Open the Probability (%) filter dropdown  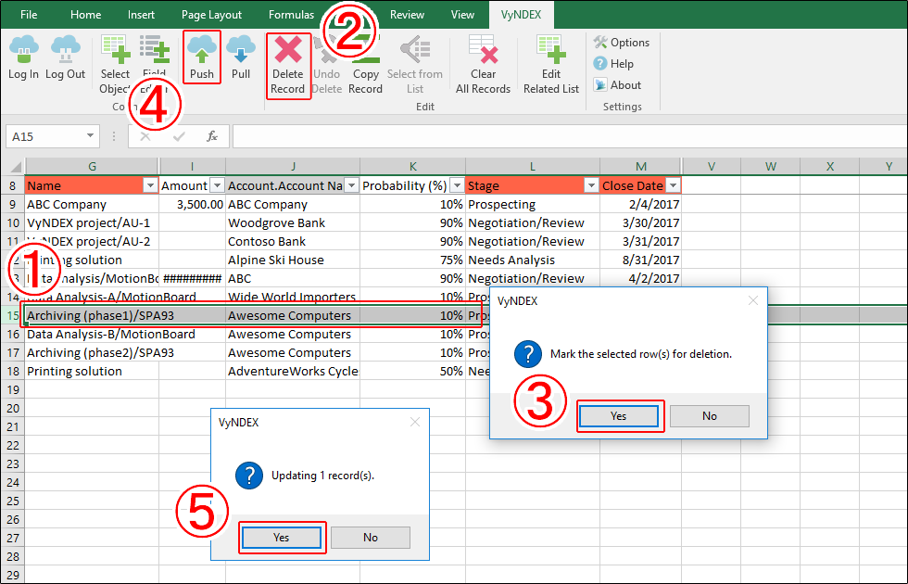coord(458,185)
